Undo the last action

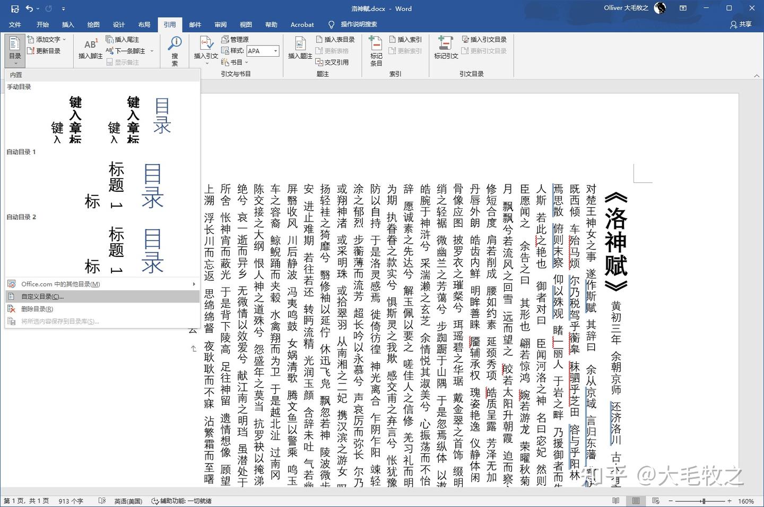(x=30, y=8)
